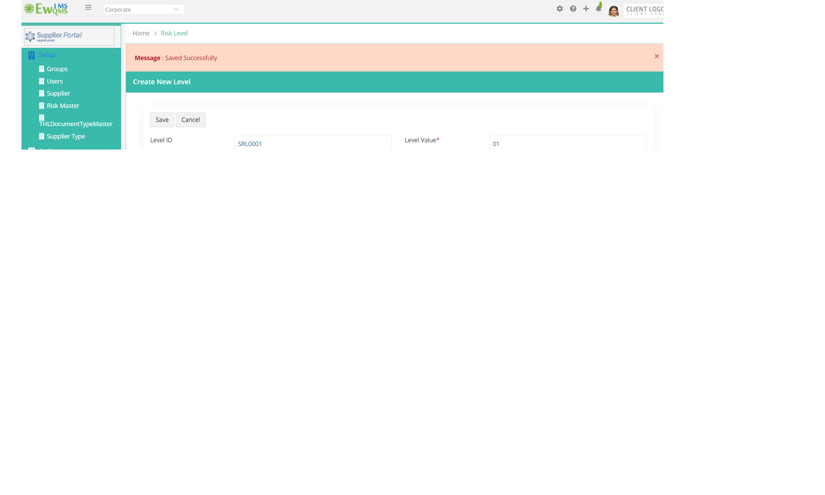Click the Risk Level breadcrumb
825x495 pixels.
(174, 33)
